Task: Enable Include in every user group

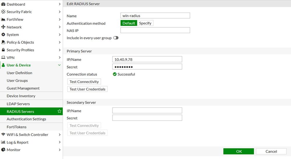Action: 116,38
